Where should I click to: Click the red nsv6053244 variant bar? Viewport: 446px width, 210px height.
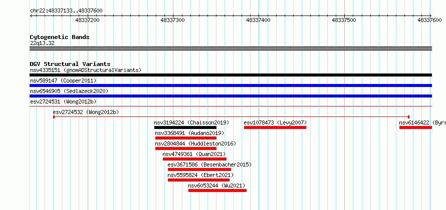[217, 190]
